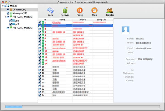This screenshot has width=165, height=111.
Task: Pause the scan with the Pause icon
Action: [80, 10]
